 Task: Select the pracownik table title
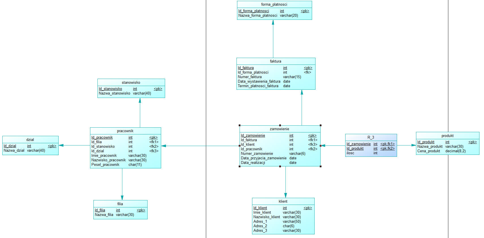coord(125,131)
